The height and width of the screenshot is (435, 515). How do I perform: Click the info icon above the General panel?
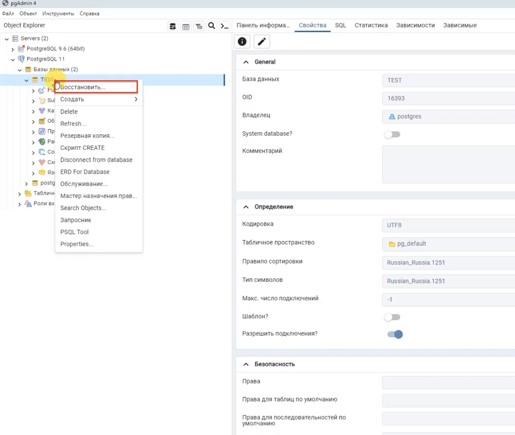[x=242, y=41]
